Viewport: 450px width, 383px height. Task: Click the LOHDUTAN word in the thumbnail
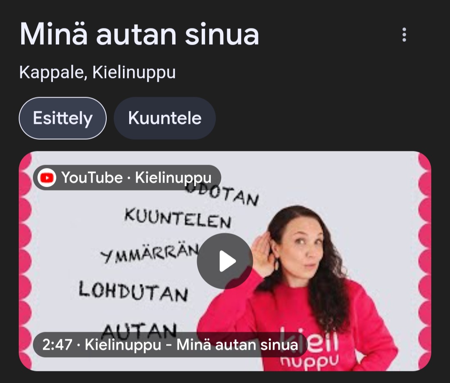(133, 291)
